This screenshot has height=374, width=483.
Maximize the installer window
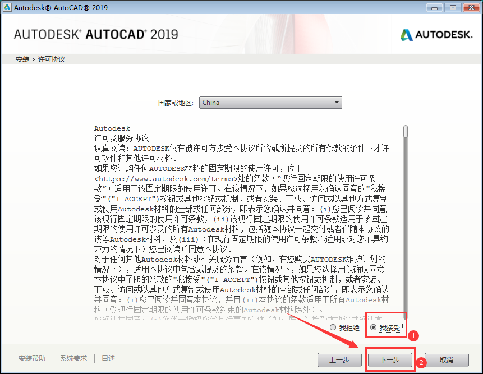pyautogui.click(x=452, y=8)
